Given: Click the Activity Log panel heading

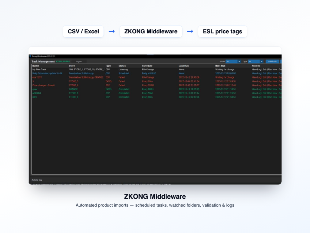Looking at the screenshot, I should (37, 180).
